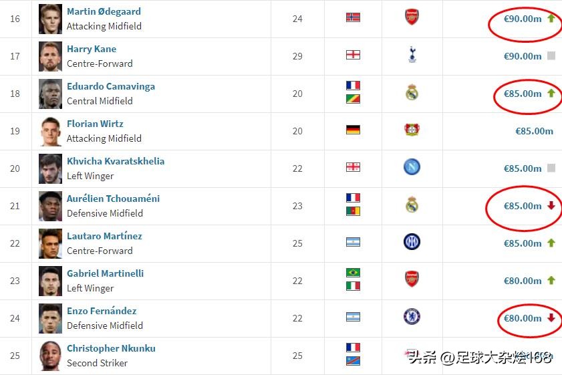Click the Arsenal club crest beside Martin Ødegaard
562x375 pixels.
tap(412, 18)
